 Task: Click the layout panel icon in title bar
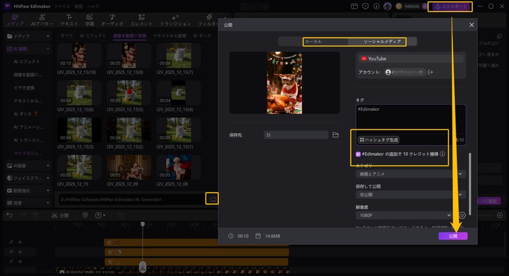tap(354, 6)
